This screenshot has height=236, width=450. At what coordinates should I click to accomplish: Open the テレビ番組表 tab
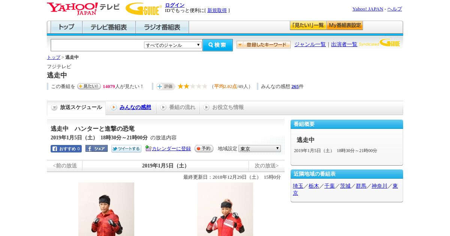click(109, 27)
